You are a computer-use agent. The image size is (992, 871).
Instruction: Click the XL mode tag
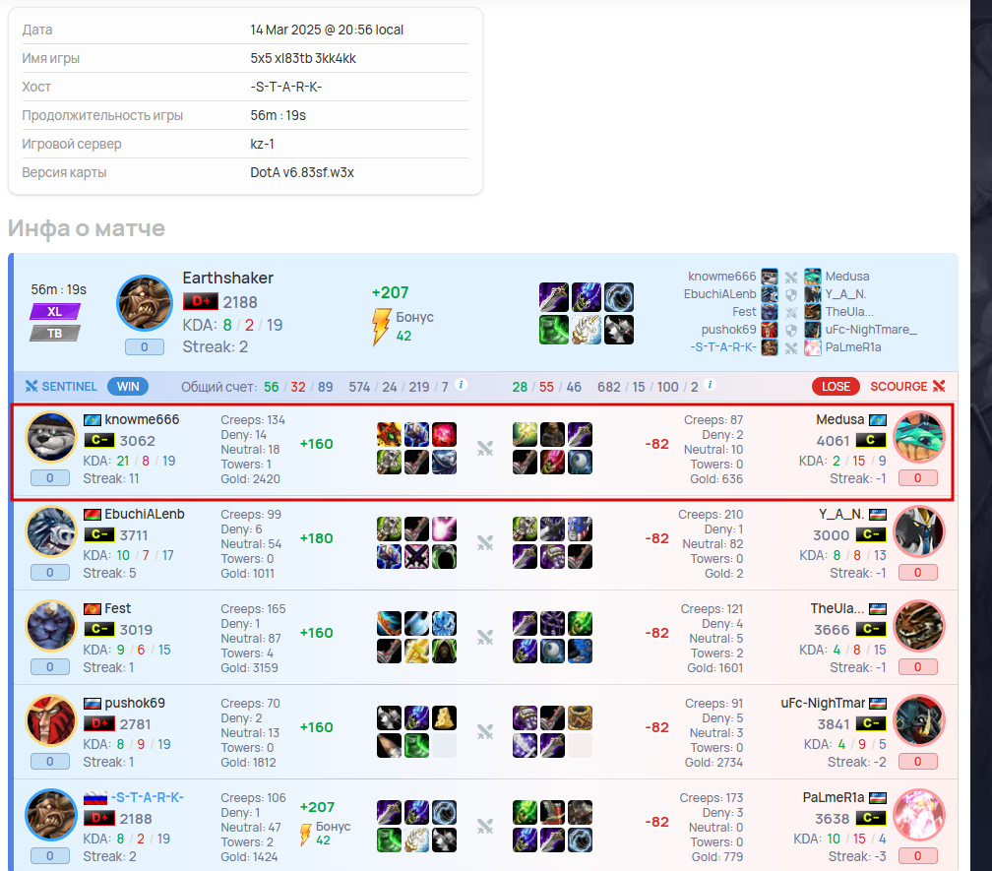point(55,312)
